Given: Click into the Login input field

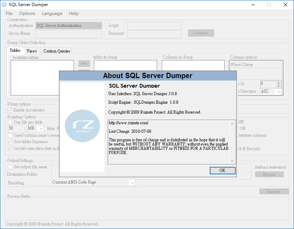Looking at the screenshot, I should (x=154, y=26).
